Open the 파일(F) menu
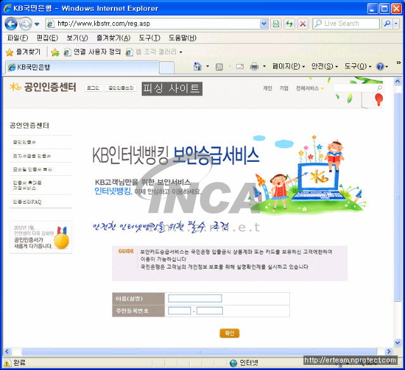 coord(18,38)
